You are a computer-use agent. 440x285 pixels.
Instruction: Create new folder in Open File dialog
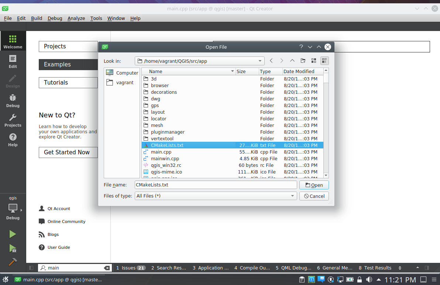point(303,61)
